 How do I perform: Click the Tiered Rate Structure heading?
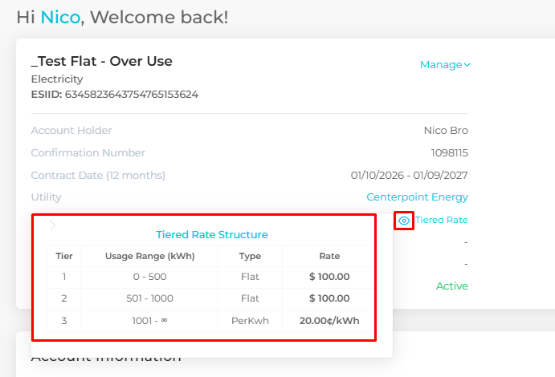click(x=212, y=235)
